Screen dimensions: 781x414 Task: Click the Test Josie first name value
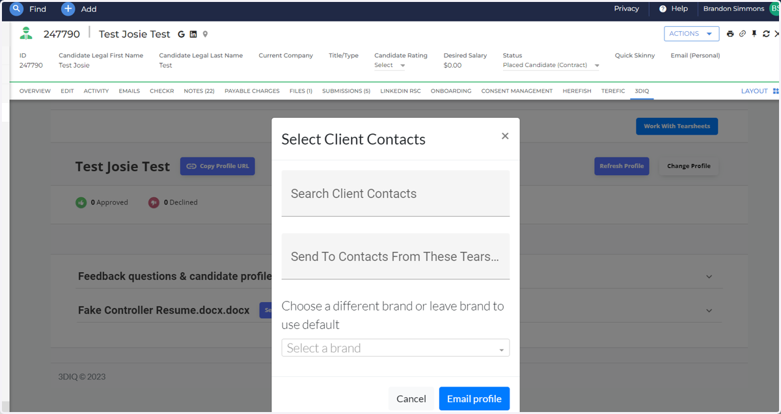tap(74, 65)
